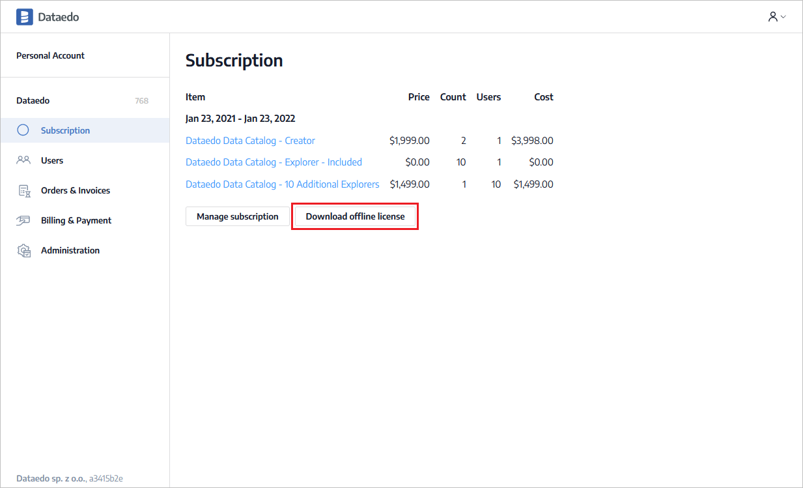Image resolution: width=803 pixels, height=488 pixels.
Task: Open the Subscription menu item
Action: pos(65,130)
